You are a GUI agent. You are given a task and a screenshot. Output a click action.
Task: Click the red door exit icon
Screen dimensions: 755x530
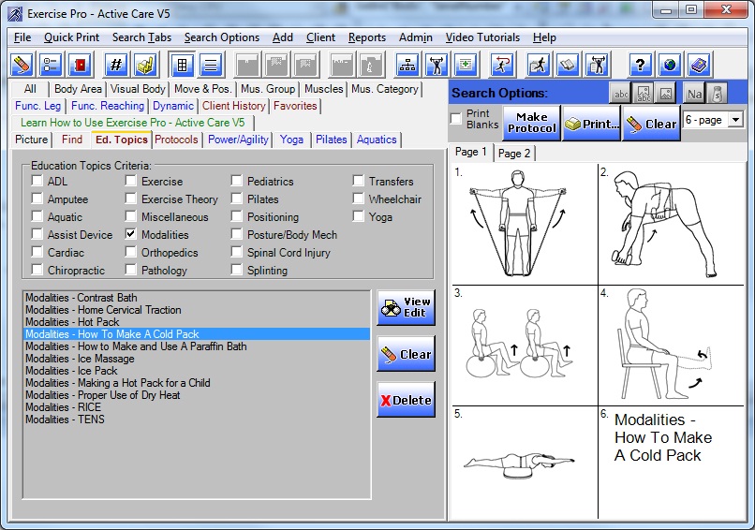pos(81,65)
